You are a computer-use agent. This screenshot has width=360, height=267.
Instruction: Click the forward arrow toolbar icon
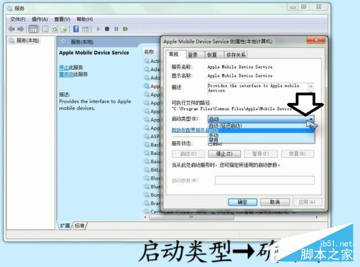[x=21, y=29]
